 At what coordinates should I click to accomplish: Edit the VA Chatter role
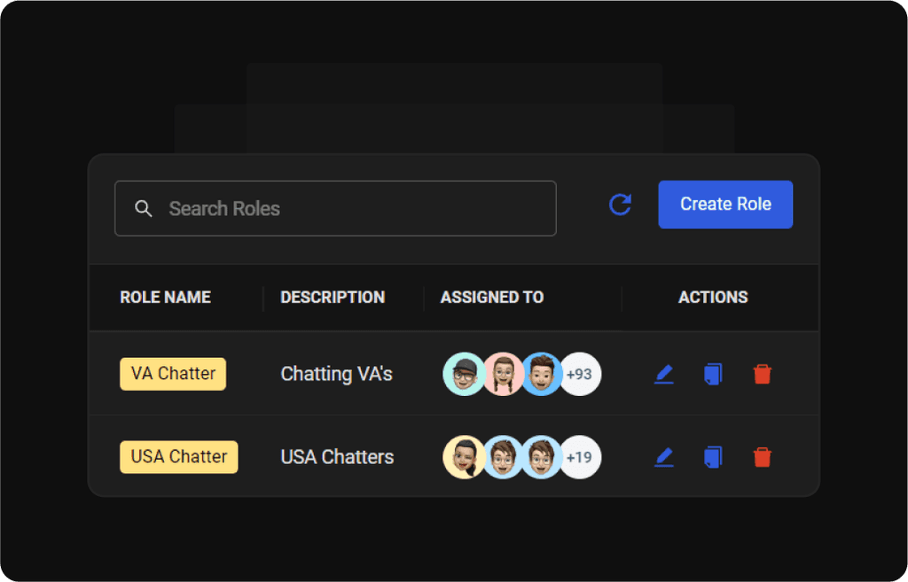[664, 374]
